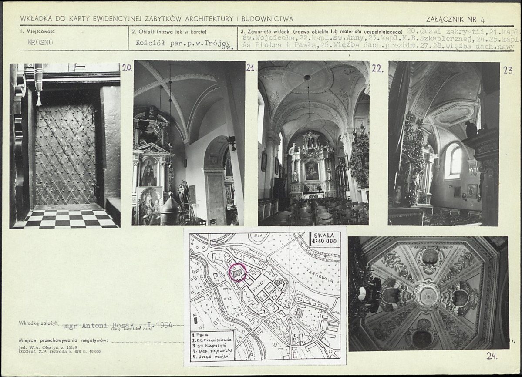522x377 pixels.
Task: Click legend entry '4. zesp. pojezuicki'
Action: (212, 351)
